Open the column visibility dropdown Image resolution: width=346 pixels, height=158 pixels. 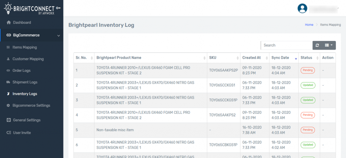click(x=329, y=45)
